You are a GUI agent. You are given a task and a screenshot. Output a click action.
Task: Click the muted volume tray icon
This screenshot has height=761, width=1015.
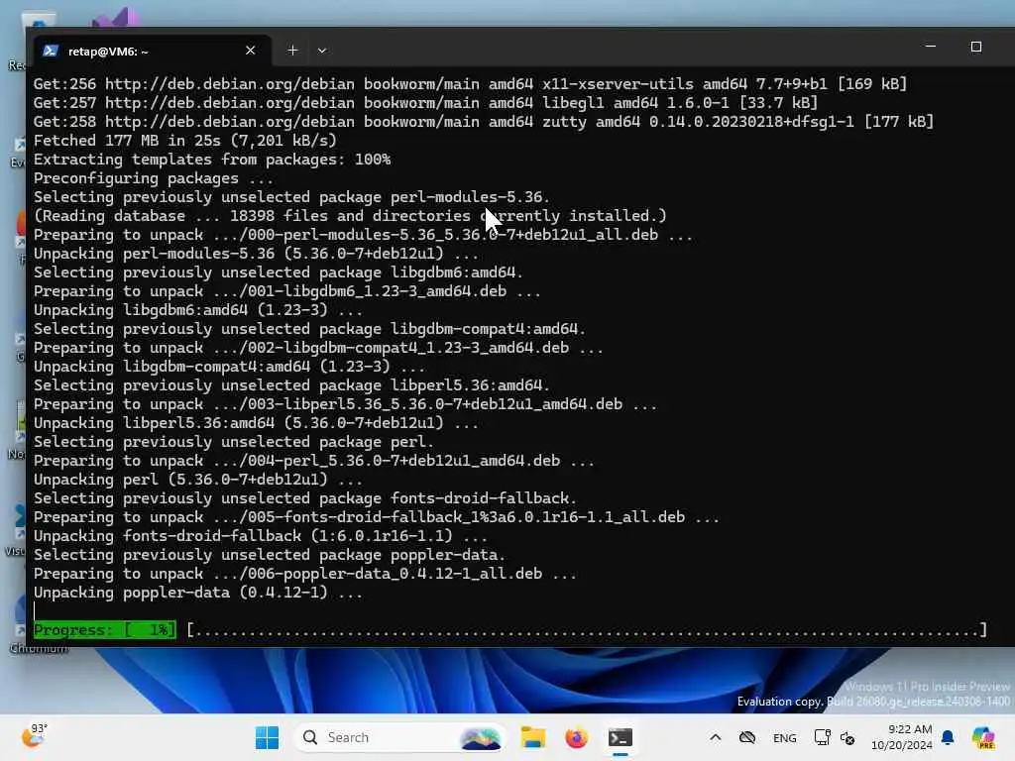[847, 737]
